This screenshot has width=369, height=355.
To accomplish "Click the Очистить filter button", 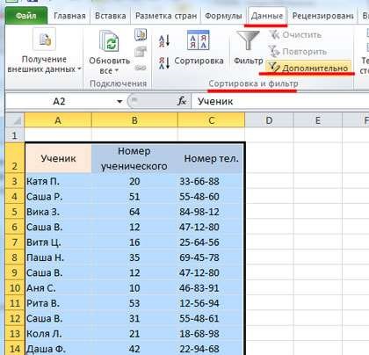I will [x=295, y=35].
